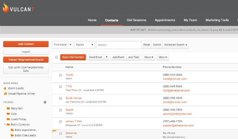Select the StoryTellr folder

[17, 108]
